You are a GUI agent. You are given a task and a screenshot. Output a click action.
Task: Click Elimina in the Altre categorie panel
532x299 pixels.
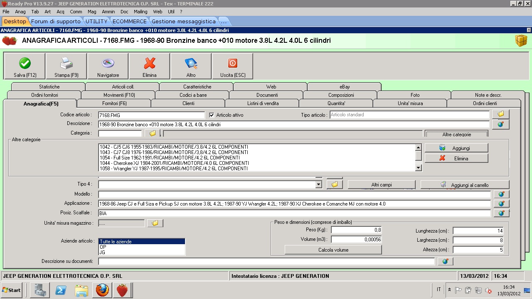tap(456, 159)
